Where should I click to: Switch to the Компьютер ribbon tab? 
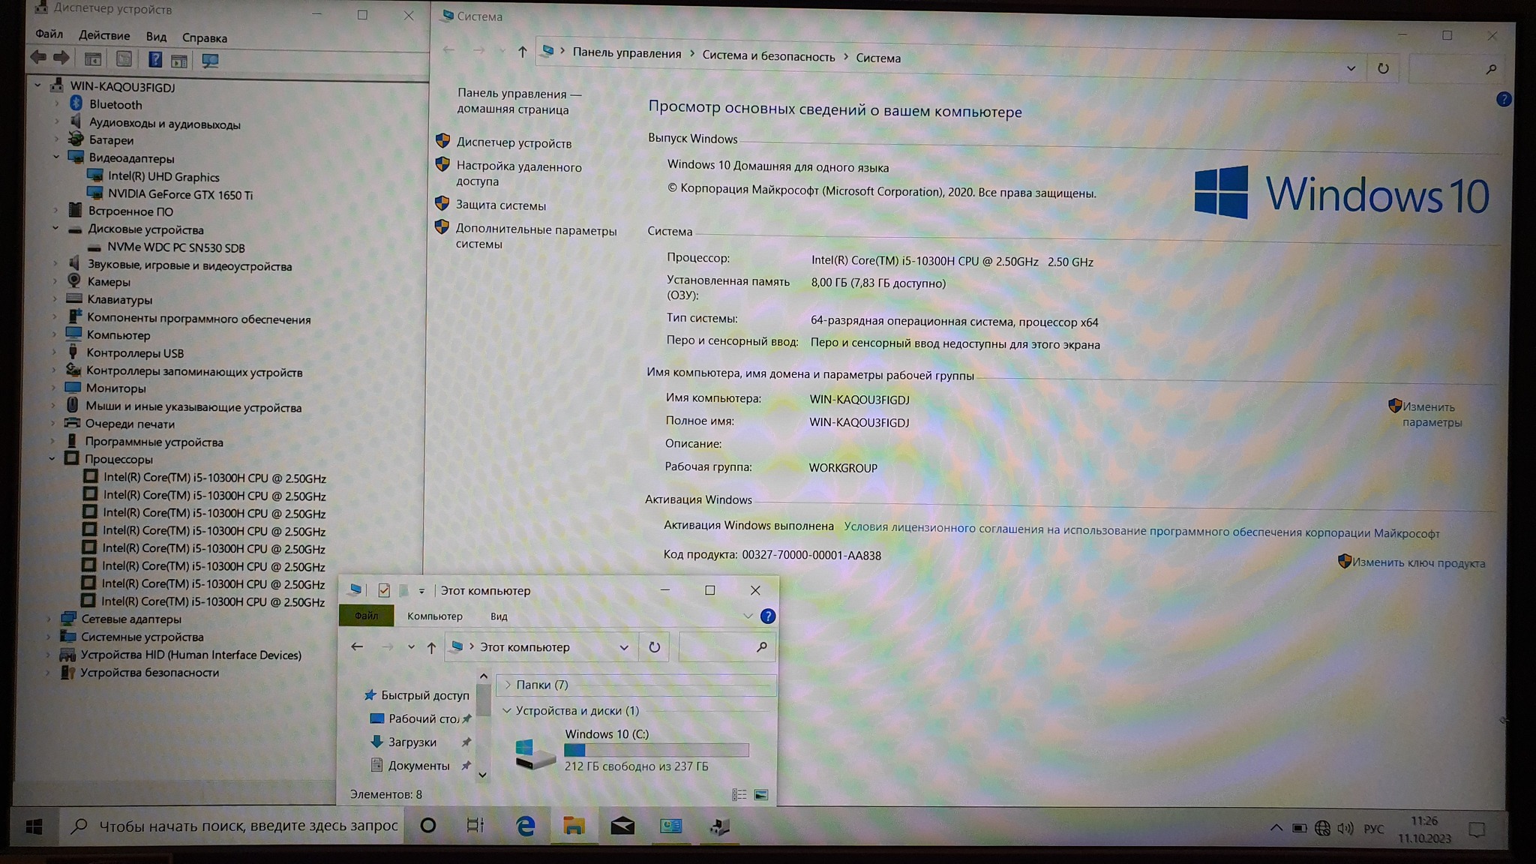click(434, 616)
